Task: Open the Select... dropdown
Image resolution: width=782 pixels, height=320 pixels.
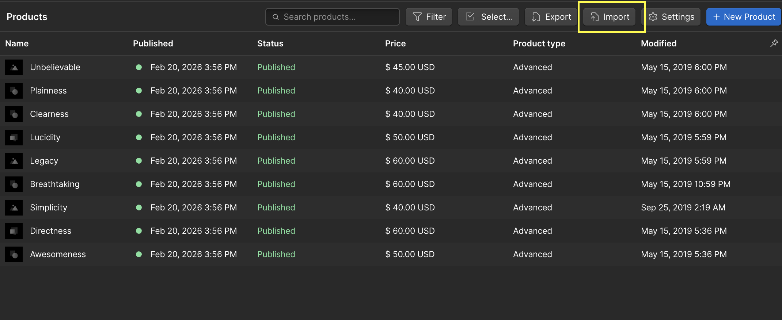Action: click(488, 17)
